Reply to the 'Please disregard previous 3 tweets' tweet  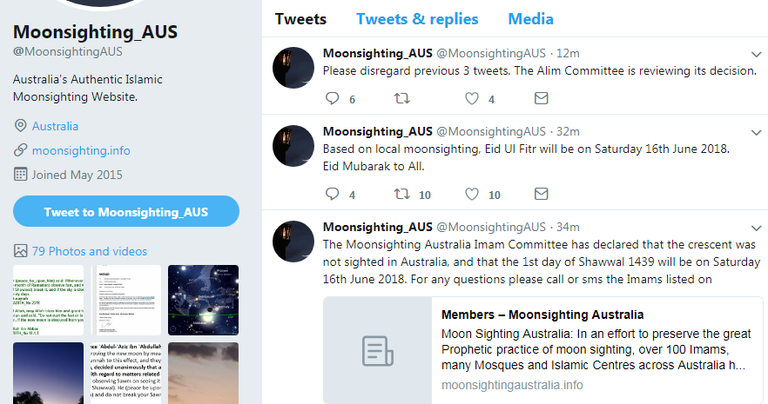(332, 99)
